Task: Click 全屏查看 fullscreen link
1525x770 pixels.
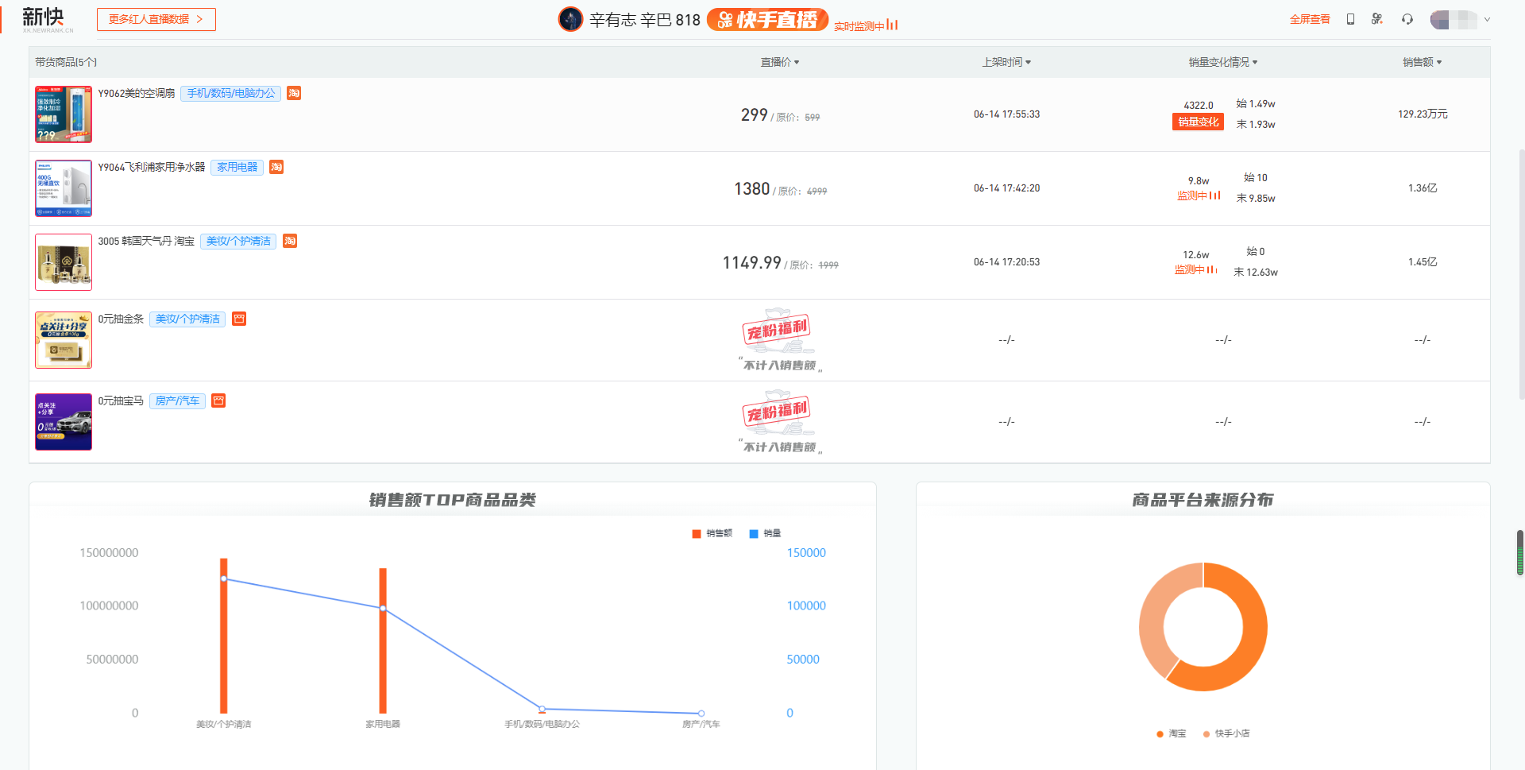Action: [x=1310, y=19]
